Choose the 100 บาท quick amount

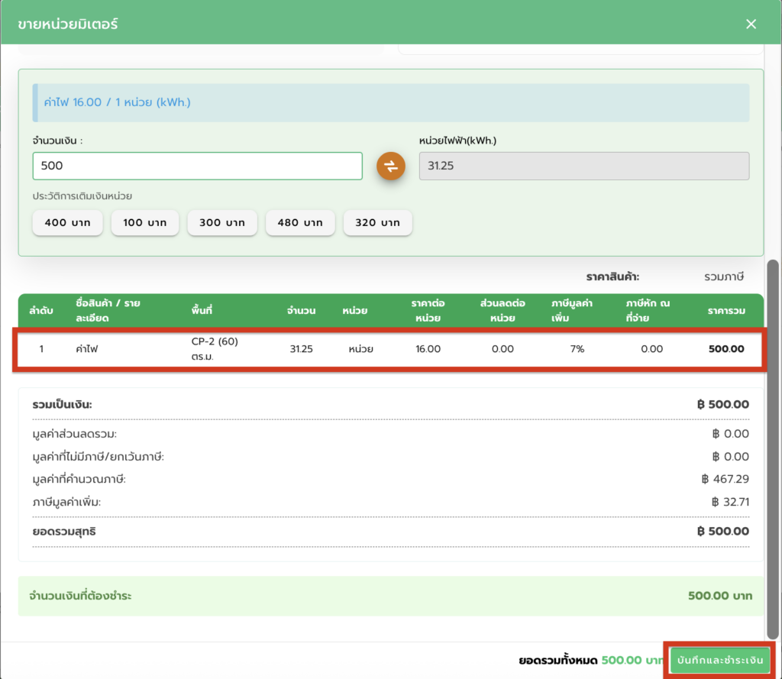click(x=145, y=223)
